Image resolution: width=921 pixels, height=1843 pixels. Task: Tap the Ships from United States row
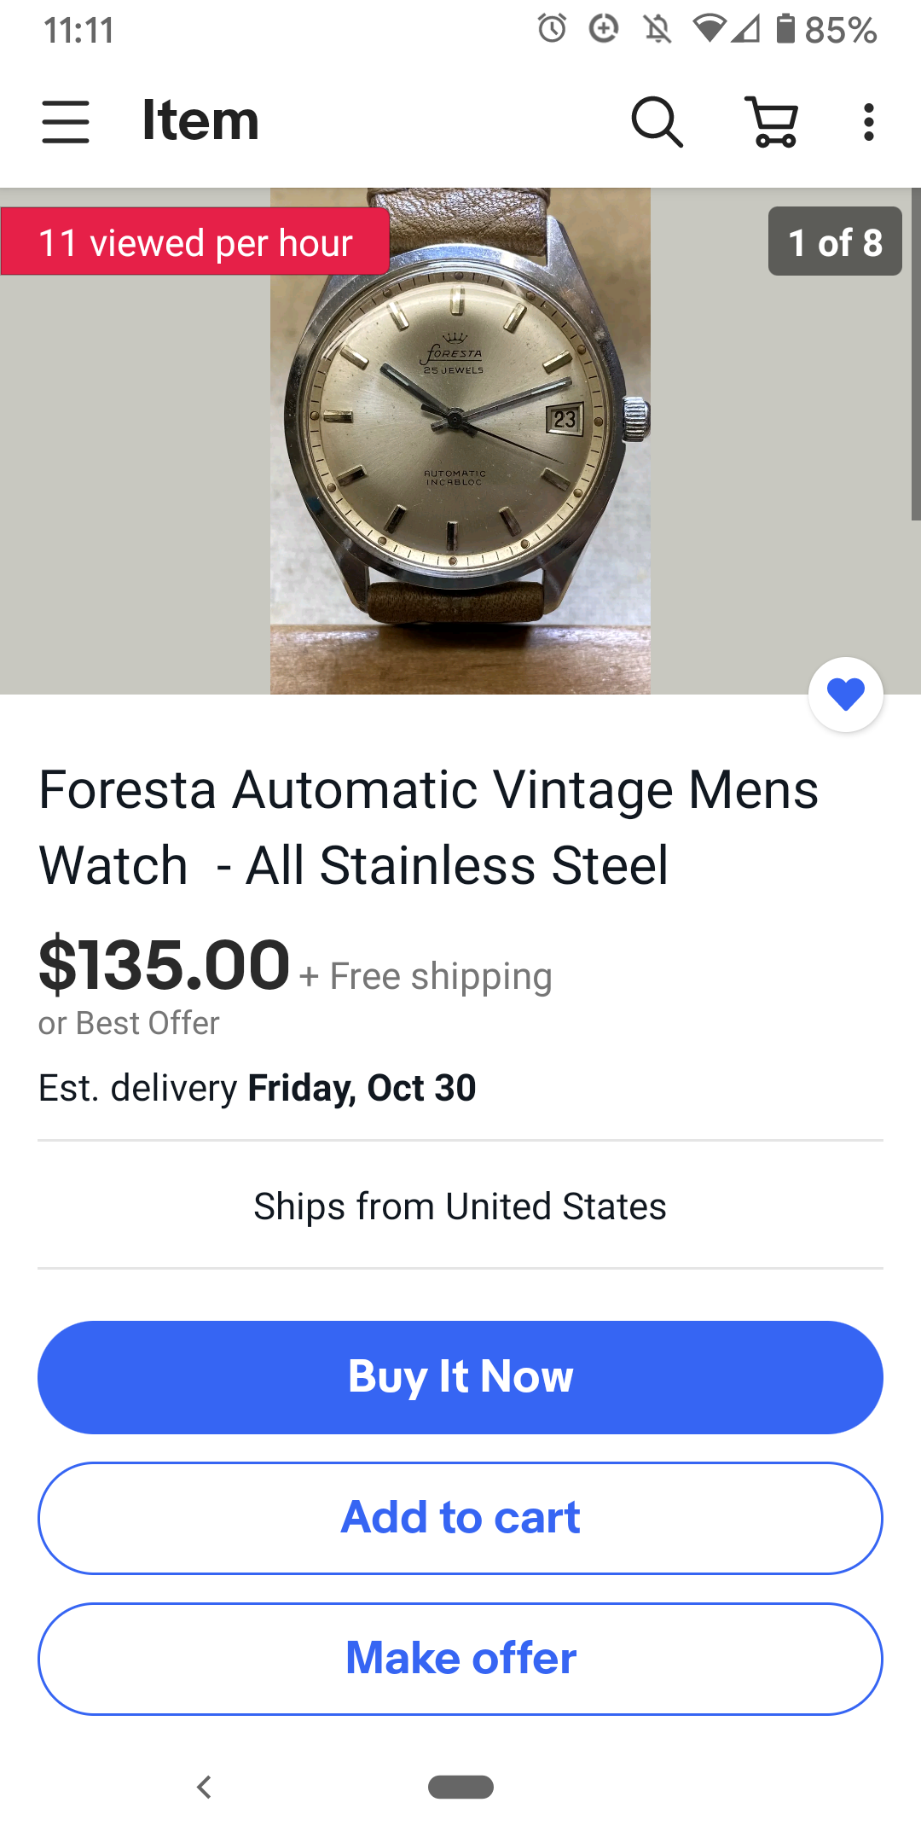pos(460,1206)
